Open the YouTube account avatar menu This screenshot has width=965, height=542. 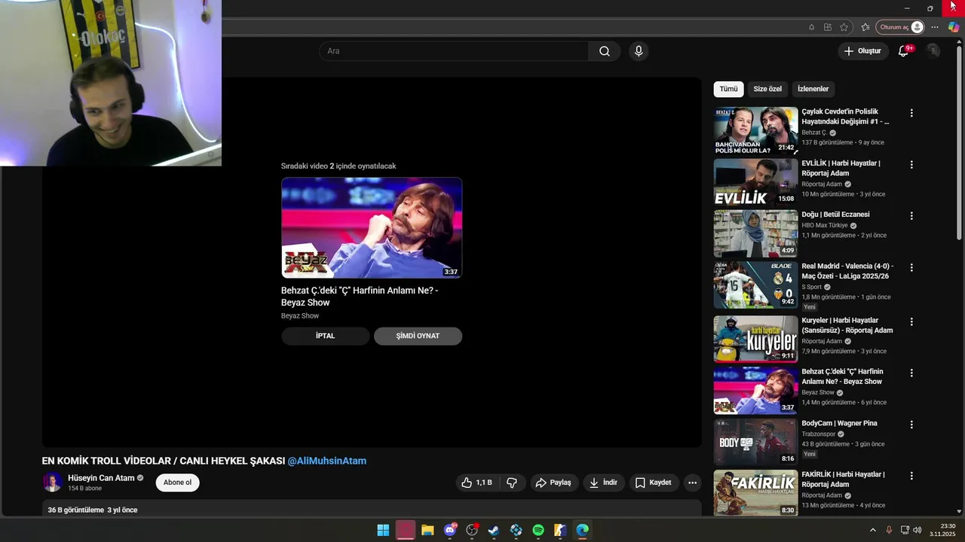click(933, 51)
